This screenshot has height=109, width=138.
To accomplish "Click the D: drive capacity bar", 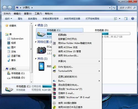I will click(116, 34).
